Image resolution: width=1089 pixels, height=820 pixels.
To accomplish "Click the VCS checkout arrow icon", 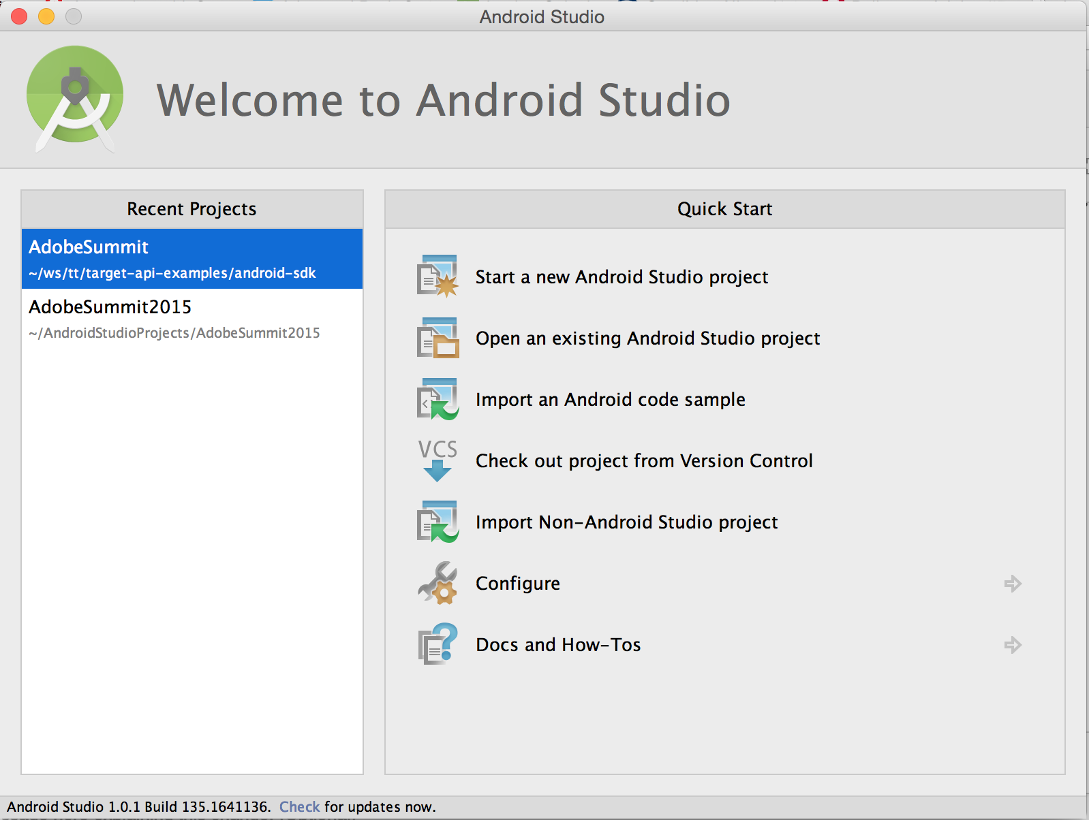I will (438, 460).
